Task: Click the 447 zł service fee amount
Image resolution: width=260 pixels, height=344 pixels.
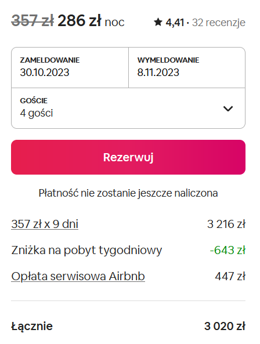Action: click(230, 276)
